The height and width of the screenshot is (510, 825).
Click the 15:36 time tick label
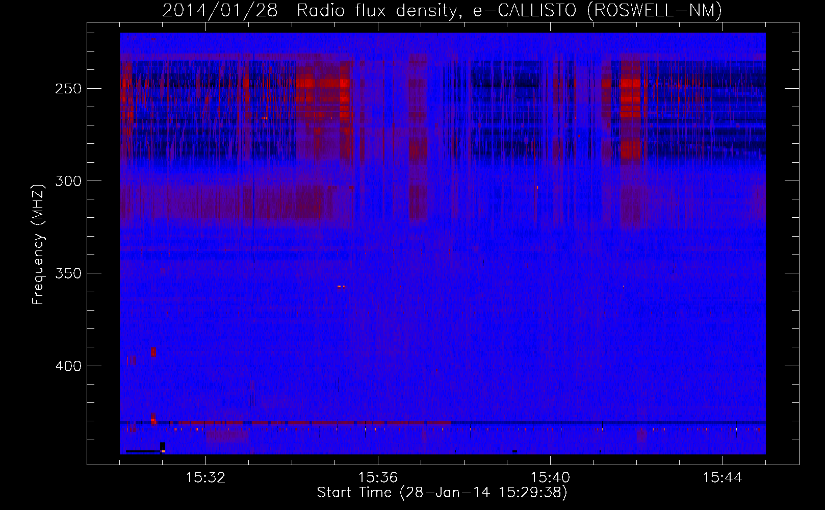[x=378, y=478]
